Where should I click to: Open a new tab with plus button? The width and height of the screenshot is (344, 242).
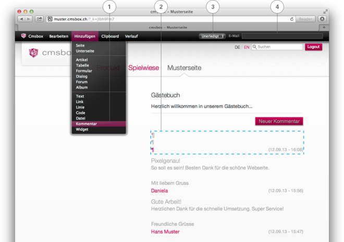pyautogui.click(x=324, y=27)
